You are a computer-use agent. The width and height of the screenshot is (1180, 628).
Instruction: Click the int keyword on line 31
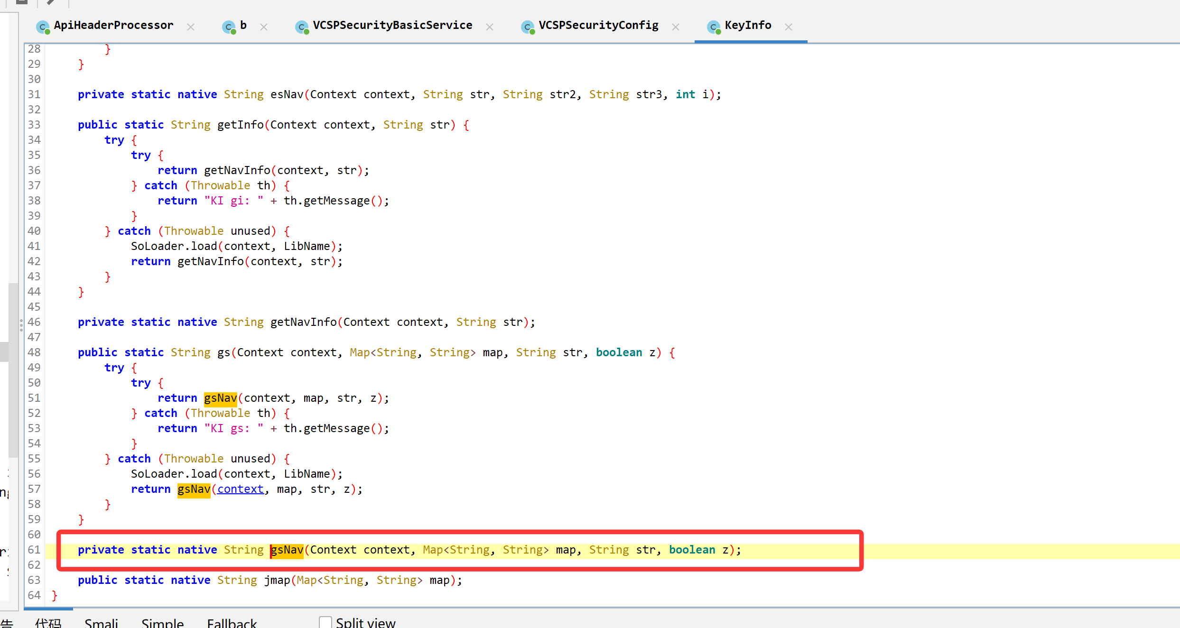pos(686,94)
